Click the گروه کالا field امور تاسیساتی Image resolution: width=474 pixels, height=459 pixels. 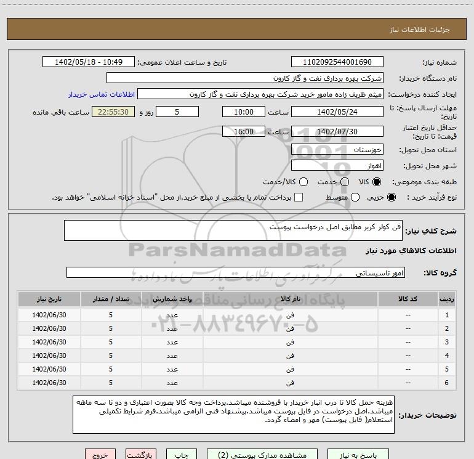point(236,272)
